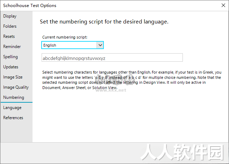The height and width of the screenshot is (164, 229).
Task: Go to the Reminder settings
Action: [x=12, y=47]
